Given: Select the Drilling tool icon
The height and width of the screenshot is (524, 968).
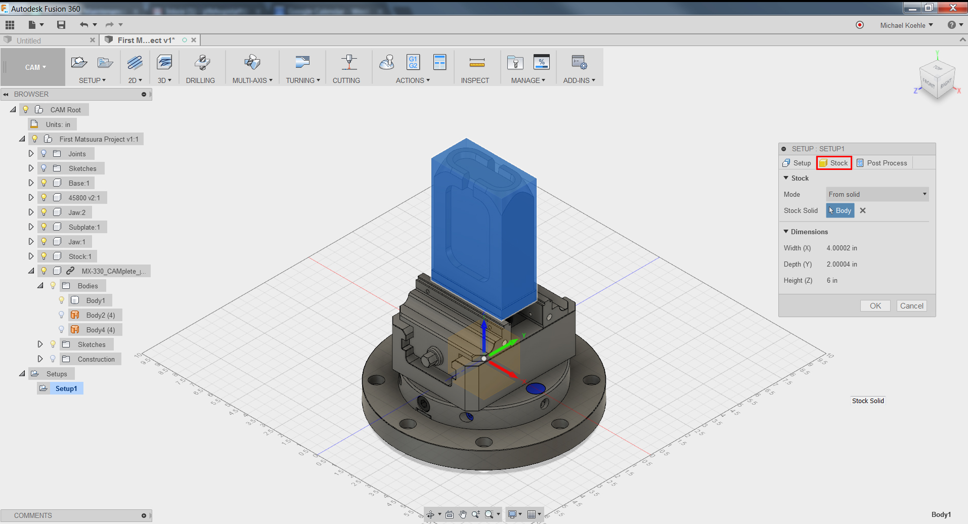Looking at the screenshot, I should [202, 62].
